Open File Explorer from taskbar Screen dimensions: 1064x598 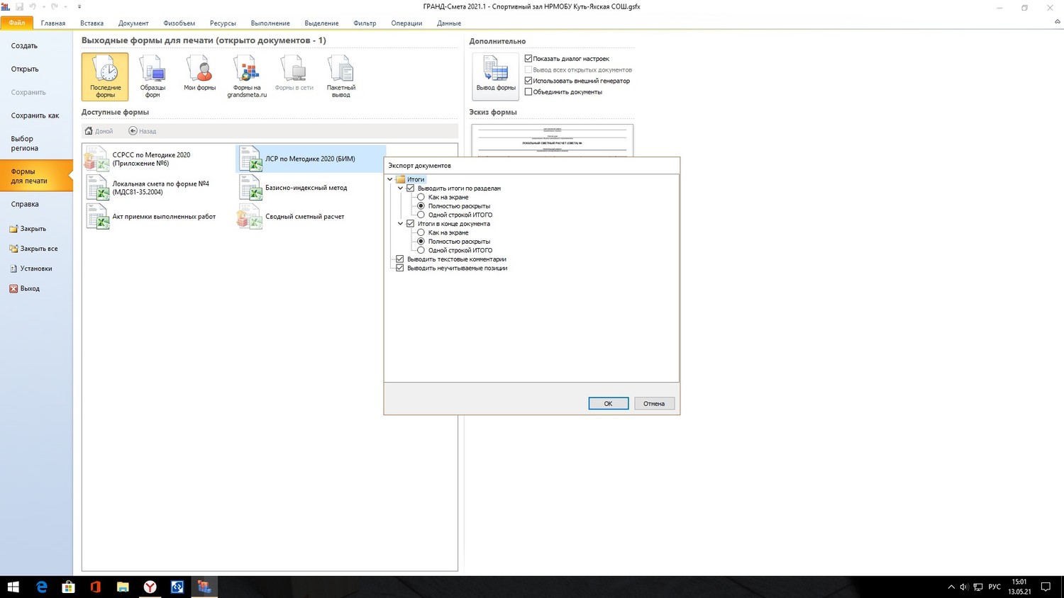(x=123, y=587)
